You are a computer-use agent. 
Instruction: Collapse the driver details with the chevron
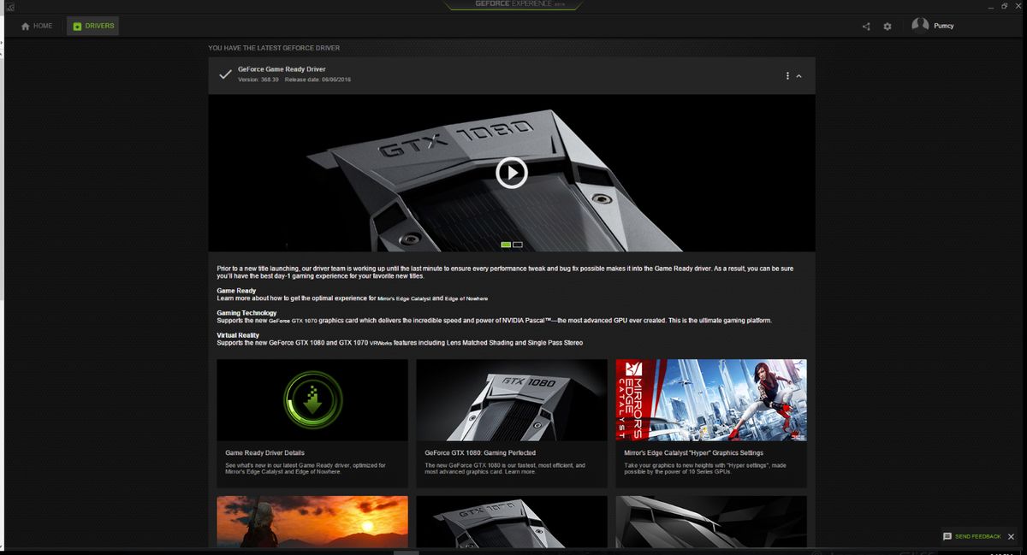[x=798, y=75]
